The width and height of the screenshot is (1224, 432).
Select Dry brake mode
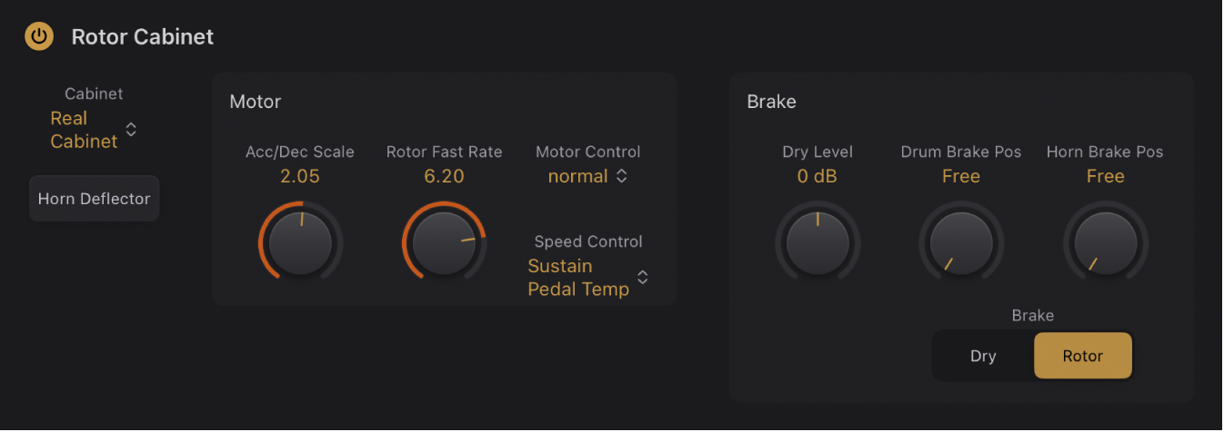[x=983, y=356]
